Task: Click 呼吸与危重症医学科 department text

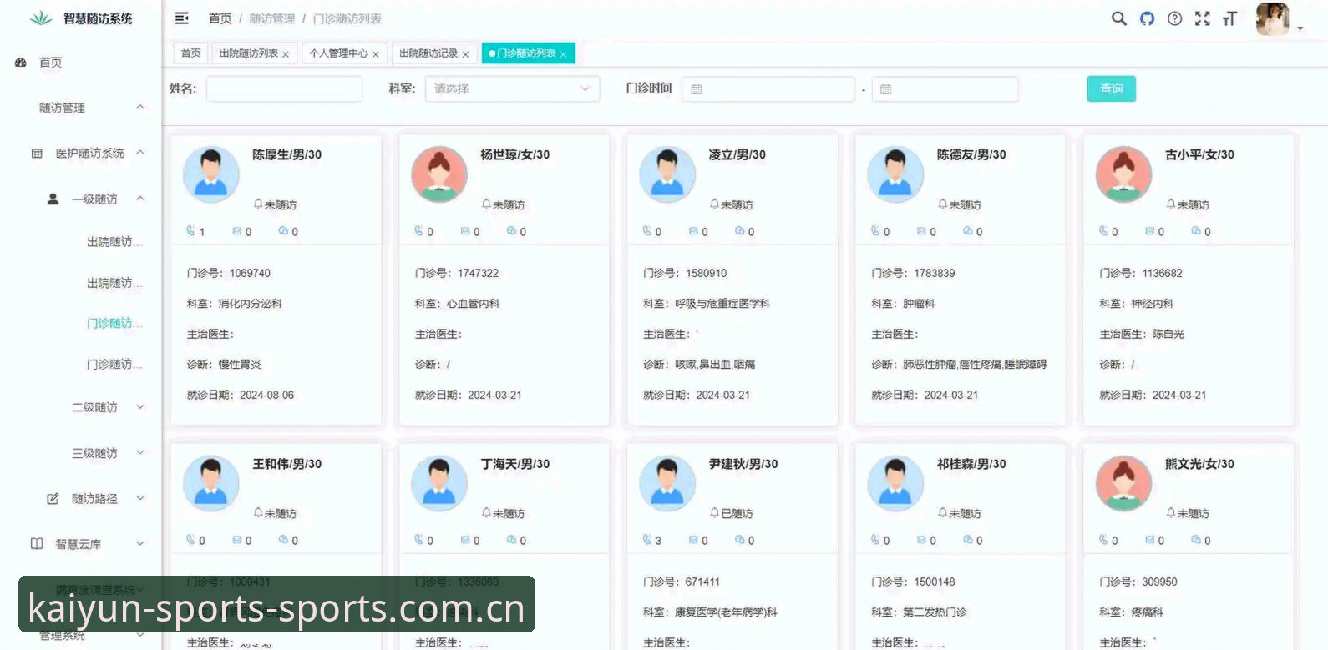Action: (722, 304)
